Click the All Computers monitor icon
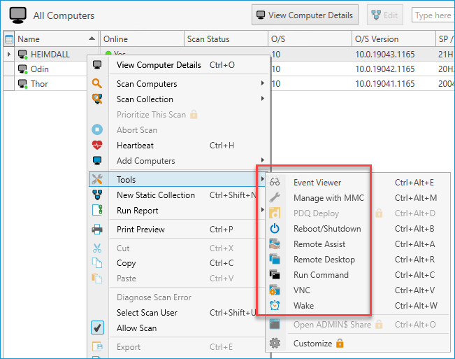 click(x=17, y=15)
